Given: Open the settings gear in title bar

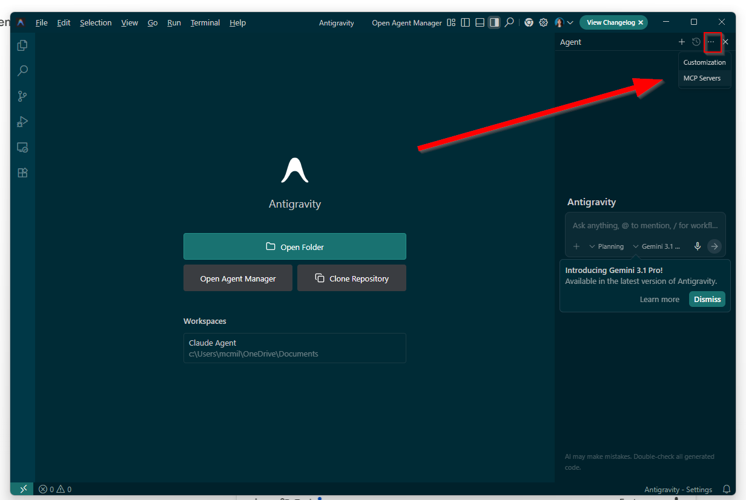Looking at the screenshot, I should pos(543,22).
